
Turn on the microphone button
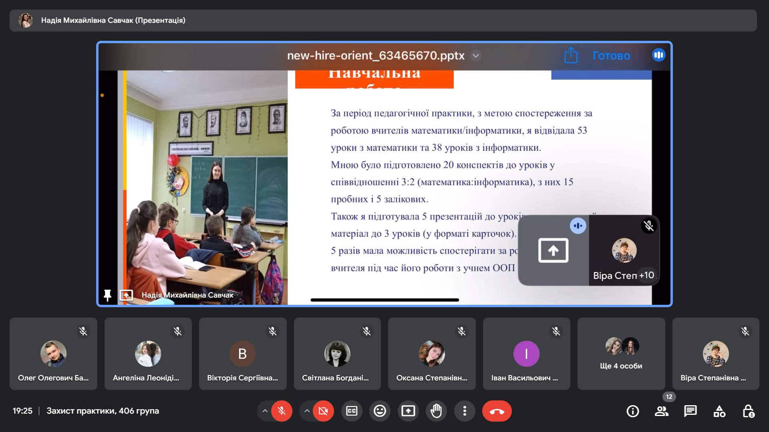coord(282,411)
